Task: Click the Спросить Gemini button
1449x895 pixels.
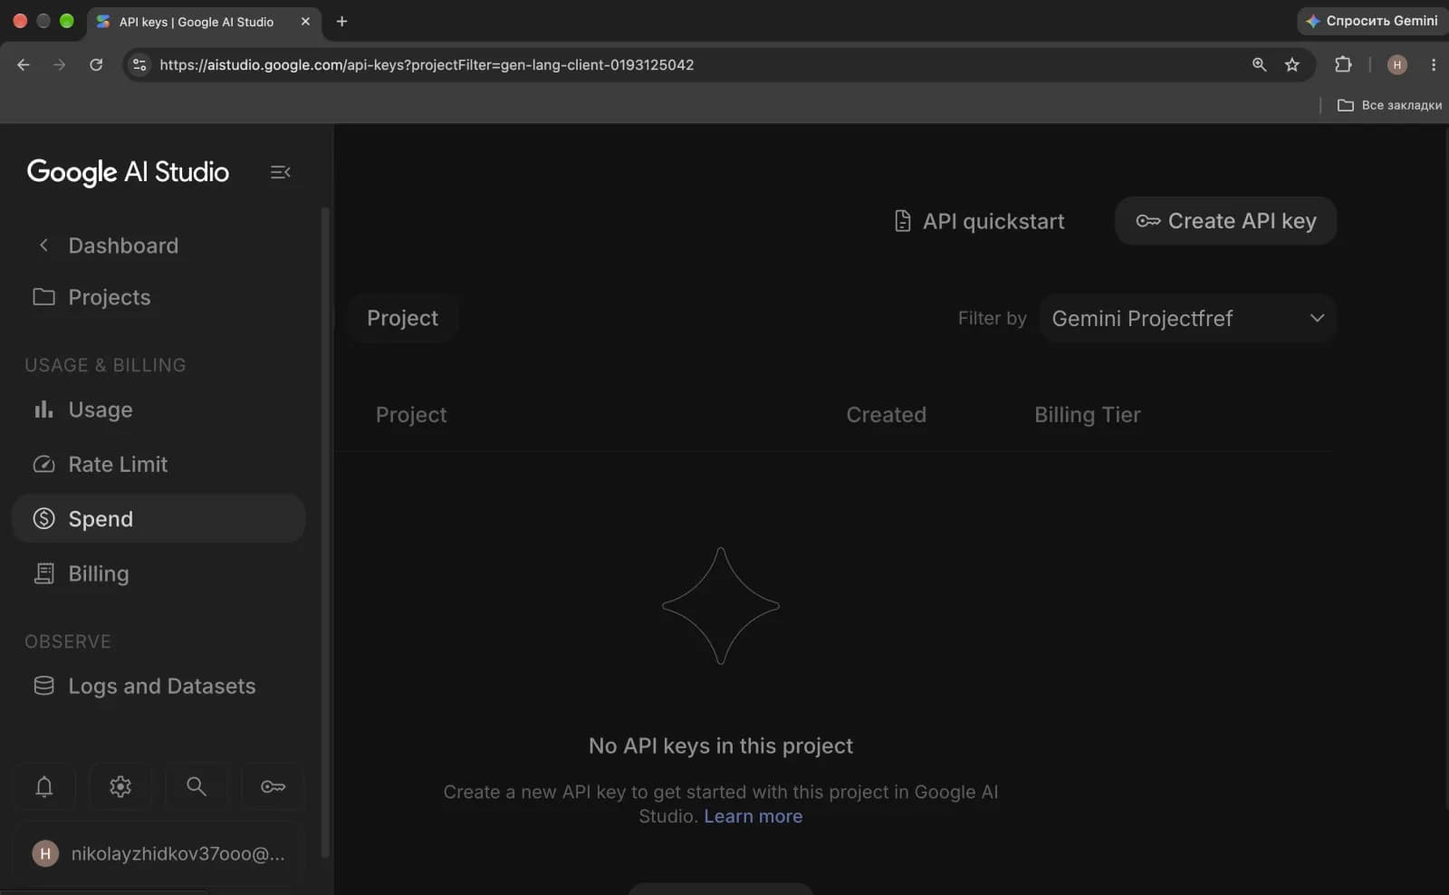Action: click(x=1372, y=21)
